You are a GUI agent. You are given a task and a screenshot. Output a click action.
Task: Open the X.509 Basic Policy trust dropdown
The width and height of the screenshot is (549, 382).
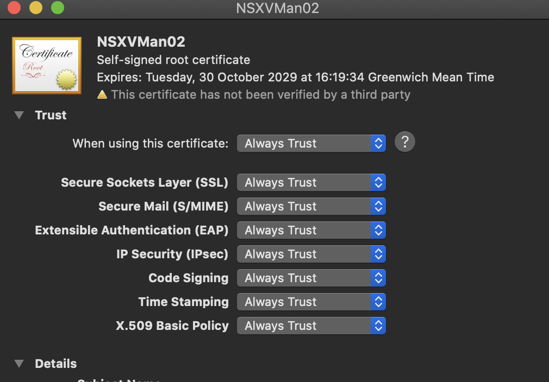coord(311,326)
